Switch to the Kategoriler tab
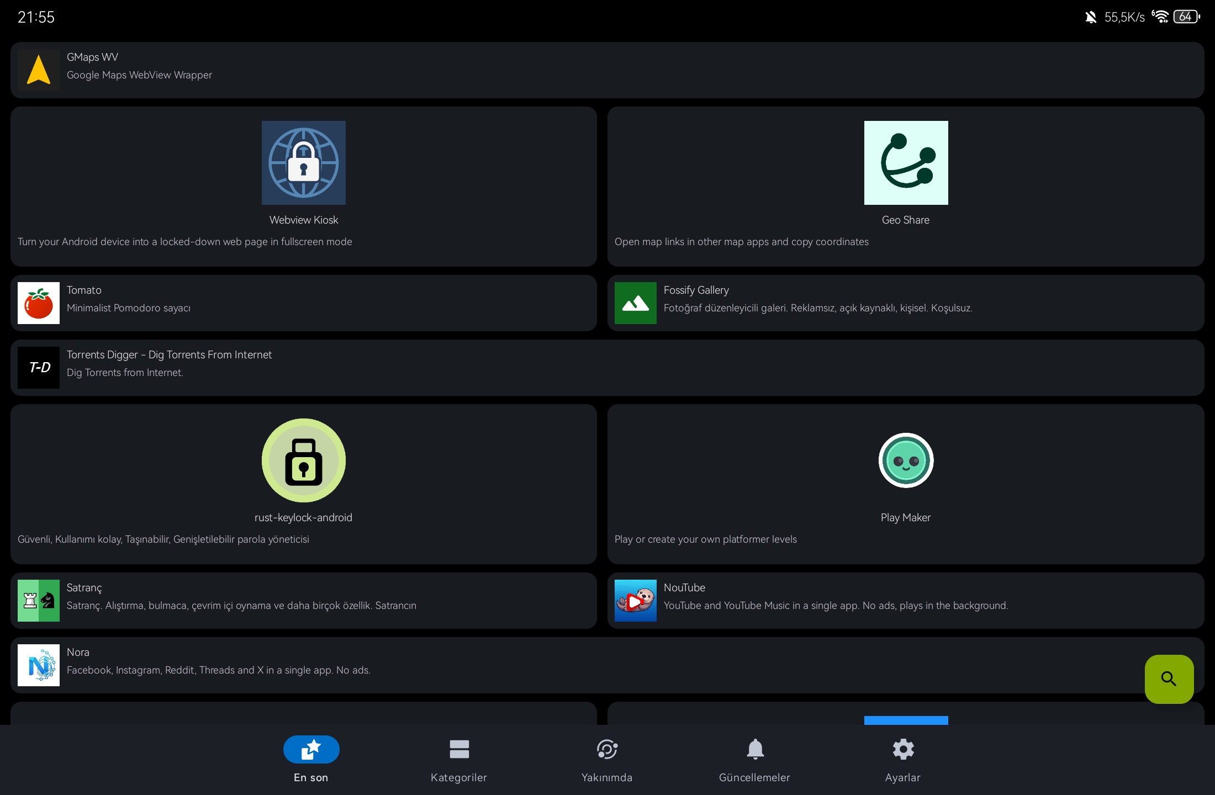This screenshot has height=795, width=1215. pos(459,760)
